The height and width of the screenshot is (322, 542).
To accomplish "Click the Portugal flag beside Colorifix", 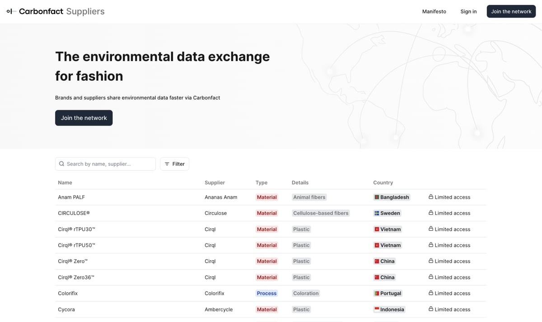I will (377, 293).
